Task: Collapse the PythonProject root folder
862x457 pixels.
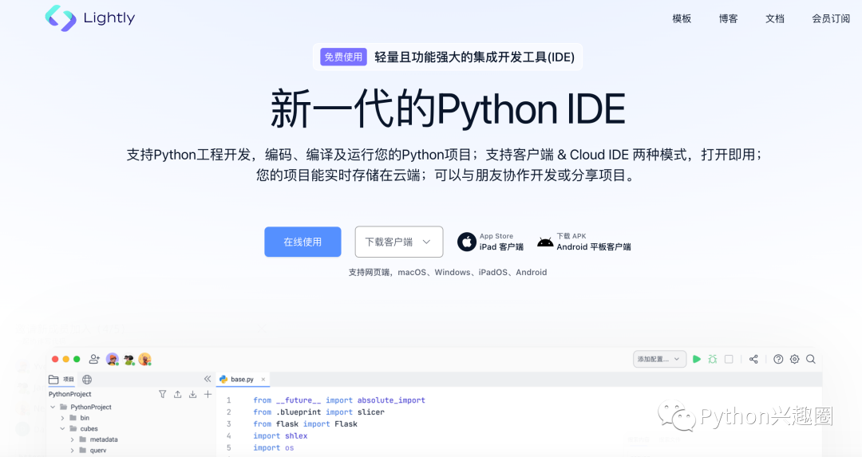Action: [x=53, y=407]
